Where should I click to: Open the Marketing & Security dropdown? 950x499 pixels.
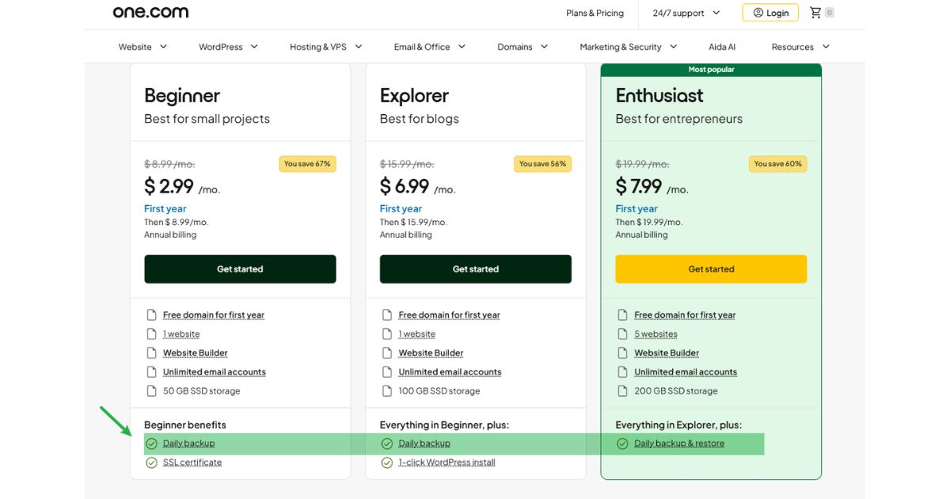629,47
